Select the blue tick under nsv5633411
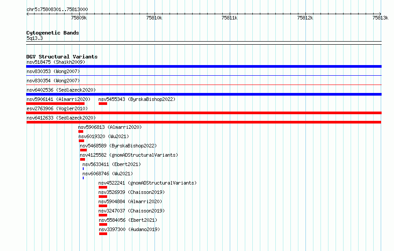This screenshot has width=394, height=251. click(x=83, y=169)
